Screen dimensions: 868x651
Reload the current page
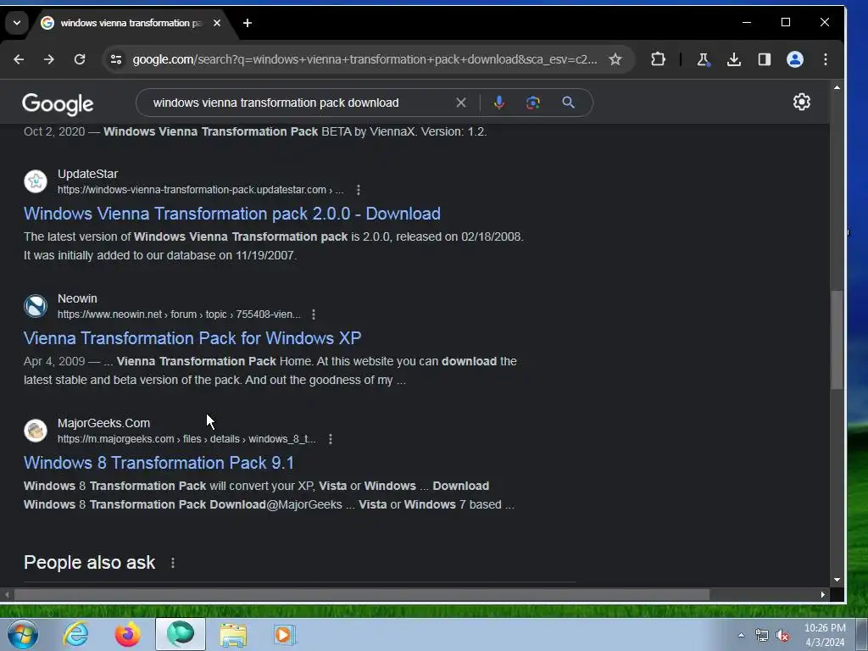(80, 59)
